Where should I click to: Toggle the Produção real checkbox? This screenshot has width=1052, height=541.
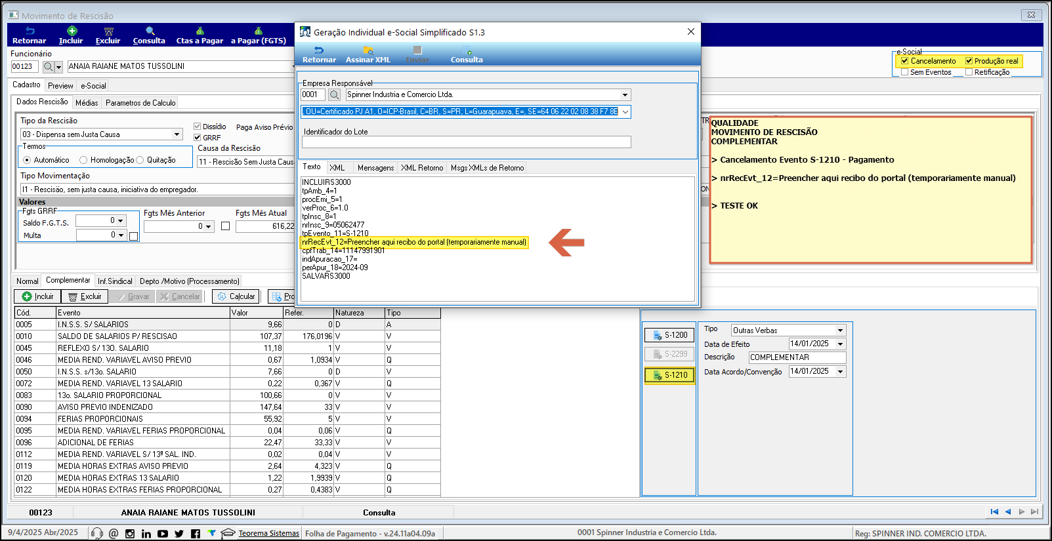969,61
